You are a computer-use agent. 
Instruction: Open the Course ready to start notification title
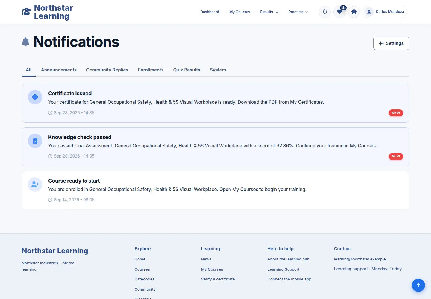coord(74,181)
